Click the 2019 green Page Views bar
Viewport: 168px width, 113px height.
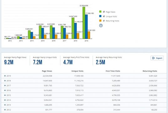pos(84,23)
